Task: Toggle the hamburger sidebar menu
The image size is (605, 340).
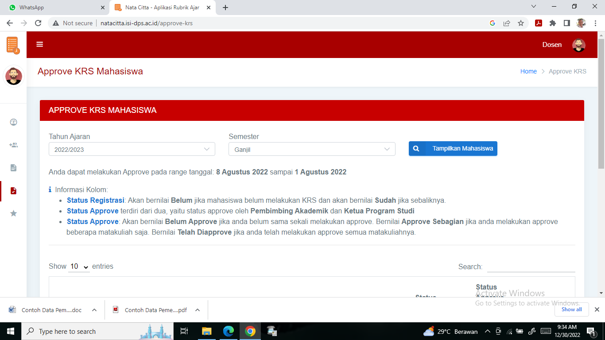Action: click(x=40, y=44)
